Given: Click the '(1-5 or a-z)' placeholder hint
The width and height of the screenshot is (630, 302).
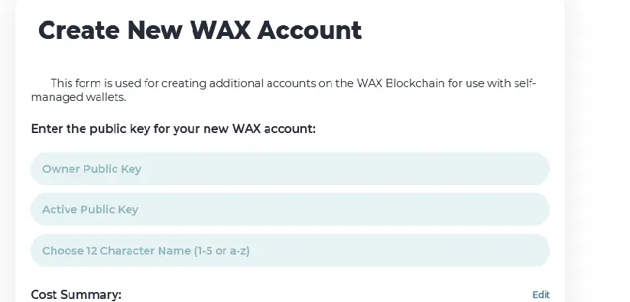Looking at the screenshot, I should 222,251.
